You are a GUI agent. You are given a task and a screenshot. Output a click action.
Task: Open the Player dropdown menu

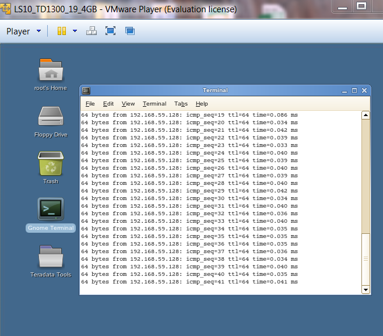23,32
